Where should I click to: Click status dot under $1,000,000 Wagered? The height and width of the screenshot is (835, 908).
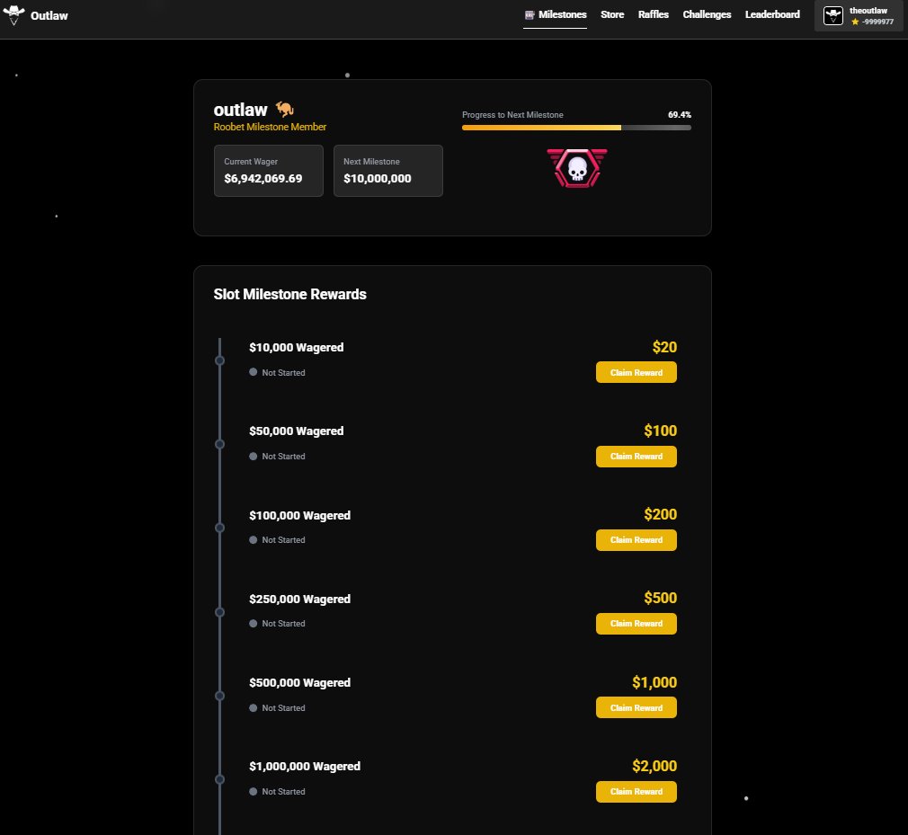(253, 792)
